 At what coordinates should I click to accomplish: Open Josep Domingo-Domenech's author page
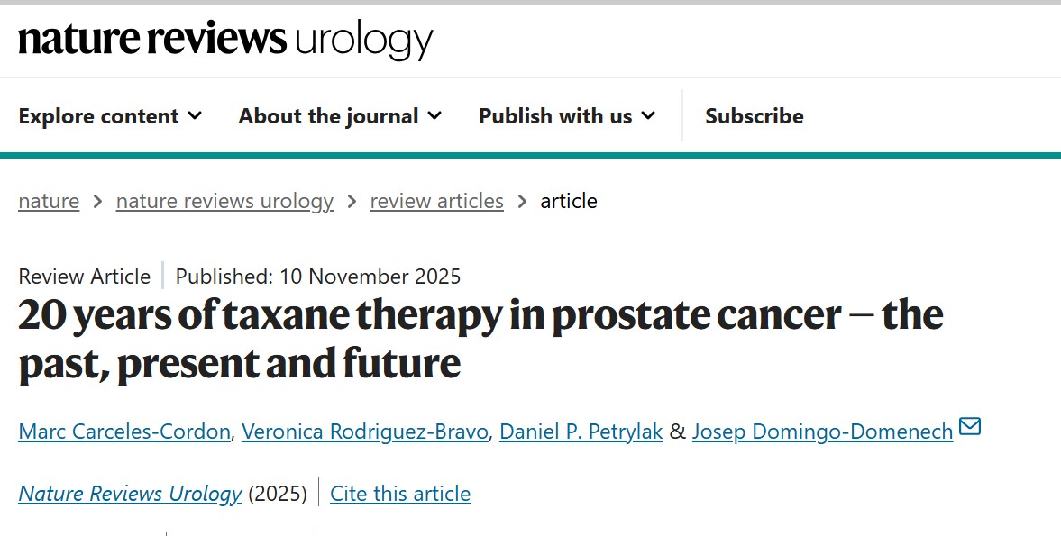[x=821, y=432]
